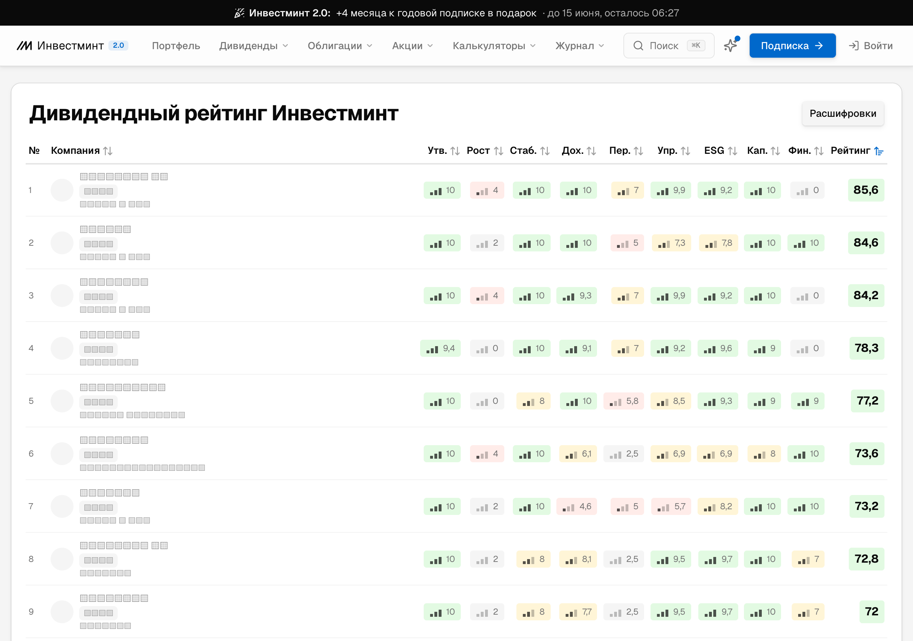Click the search magnifier icon
This screenshot has height=641, width=913.
point(638,46)
